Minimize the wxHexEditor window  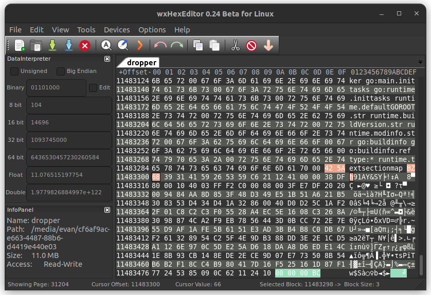tap(382, 14)
